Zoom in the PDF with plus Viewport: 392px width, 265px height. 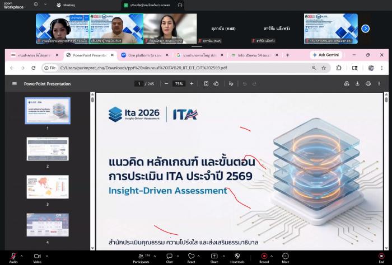click(x=192, y=84)
